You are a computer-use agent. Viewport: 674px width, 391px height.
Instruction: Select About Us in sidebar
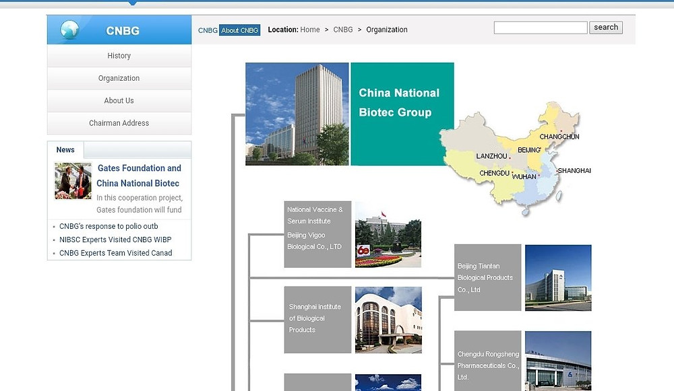(119, 100)
